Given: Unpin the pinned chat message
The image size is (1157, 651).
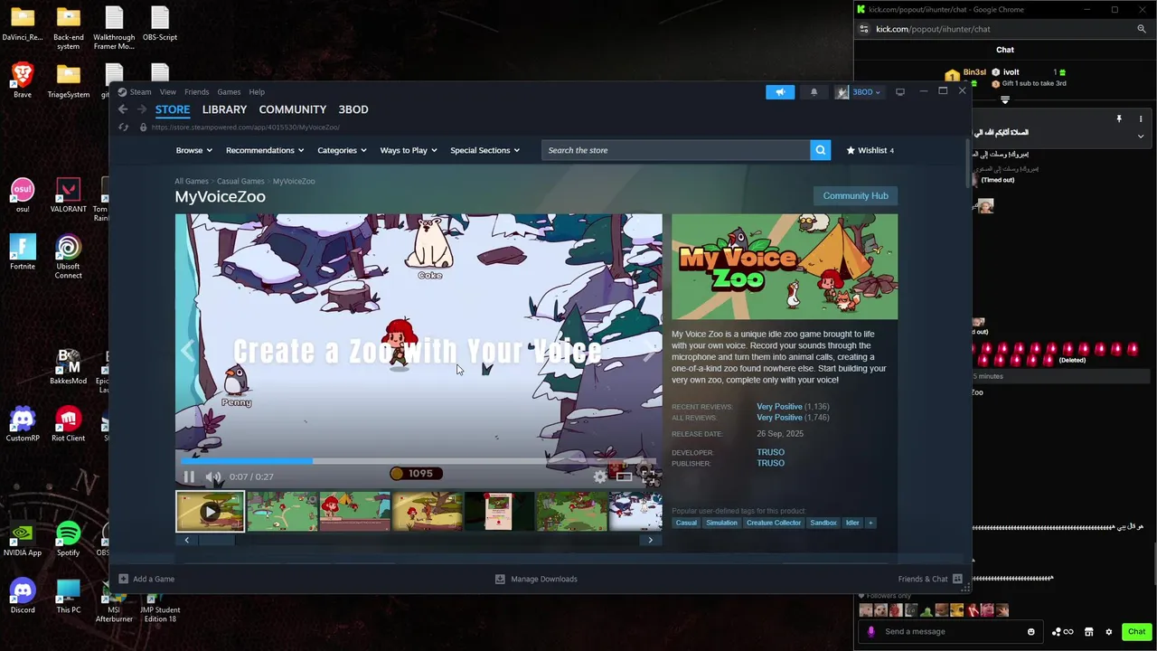Looking at the screenshot, I should point(1119,119).
